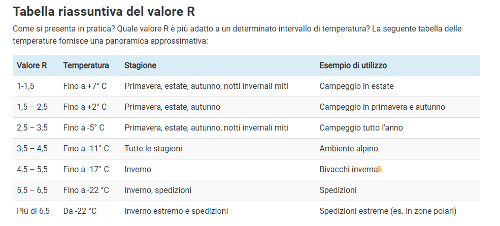Click the 'Tabella riassuntiva del valore R' heading

(x=104, y=12)
